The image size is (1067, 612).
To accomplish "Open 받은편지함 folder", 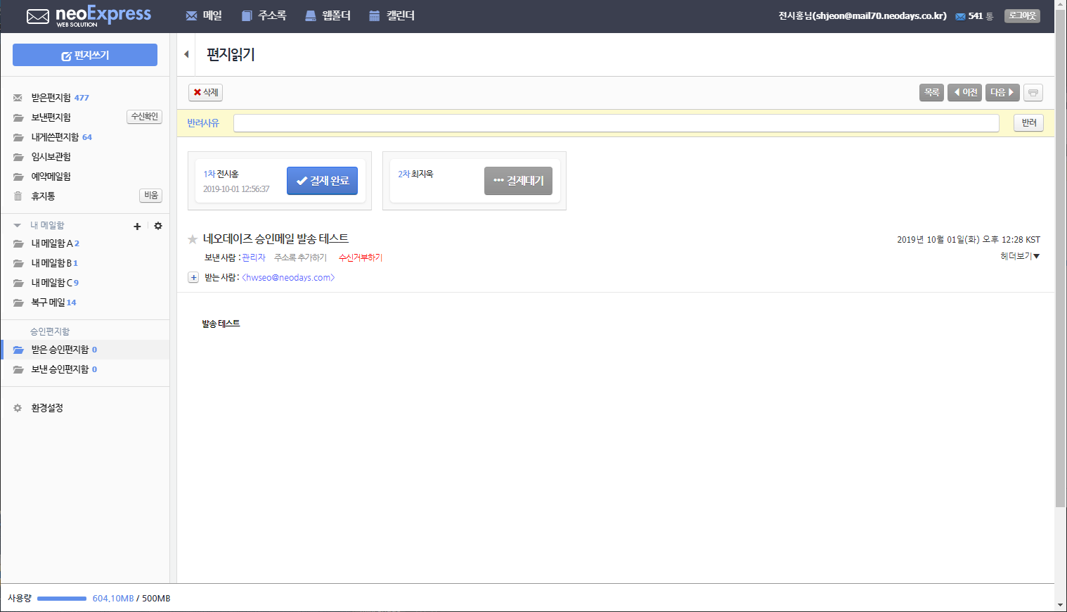I will point(51,98).
